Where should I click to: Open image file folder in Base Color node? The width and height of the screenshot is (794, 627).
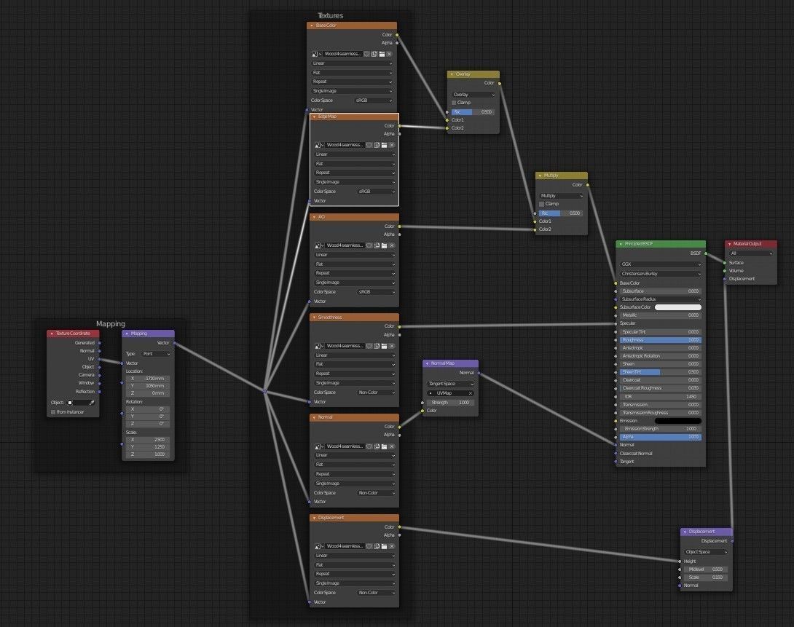coord(382,54)
